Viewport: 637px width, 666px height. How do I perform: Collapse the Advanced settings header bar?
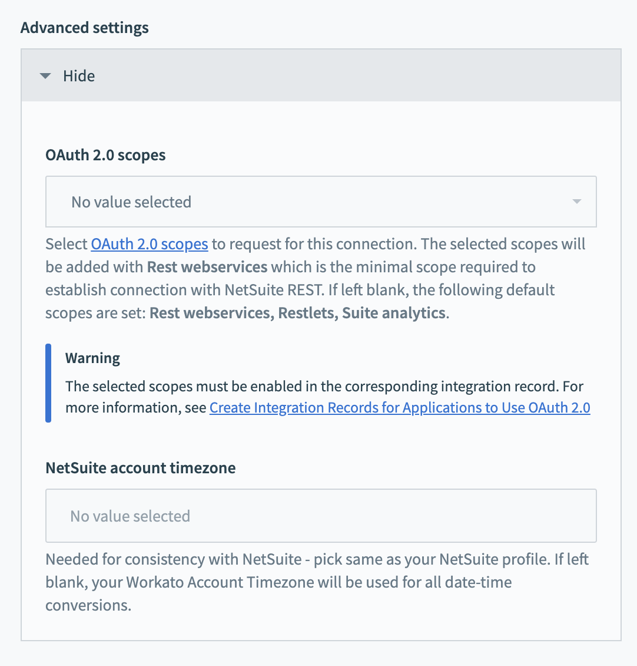(321, 75)
